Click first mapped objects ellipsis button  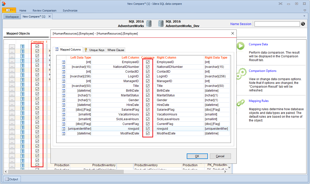pos(12,46)
